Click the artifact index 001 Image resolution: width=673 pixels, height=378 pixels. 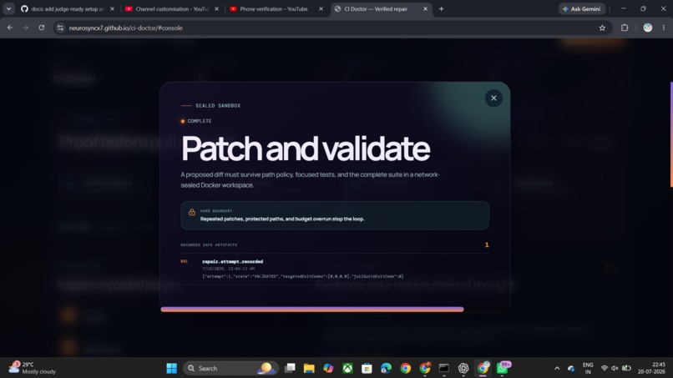tap(185, 261)
